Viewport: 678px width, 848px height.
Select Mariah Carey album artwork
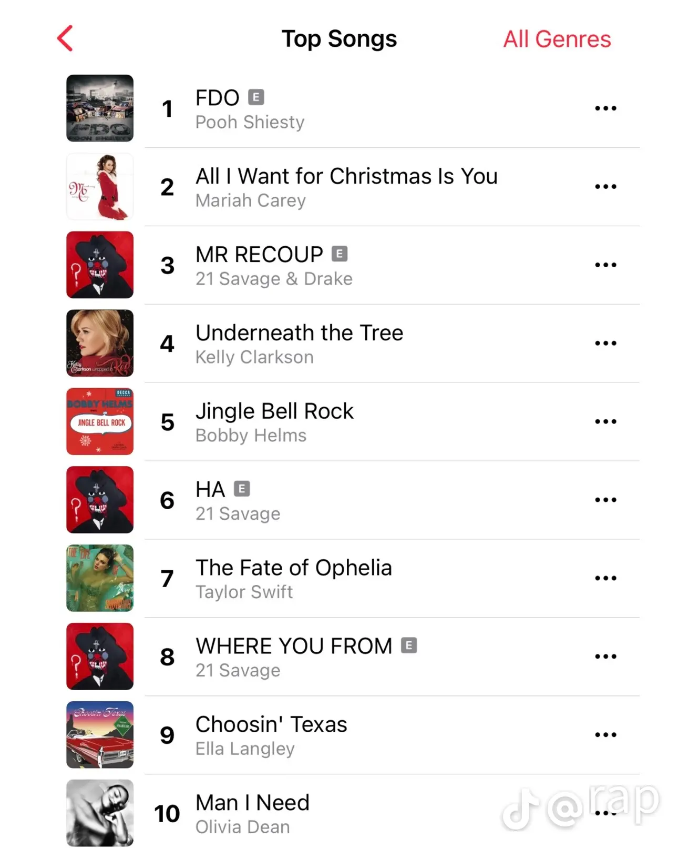pos(100,187)
